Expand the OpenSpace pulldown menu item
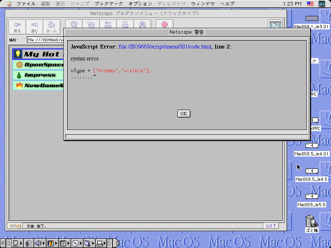The image size is (331, 248). tap(39, 64)
